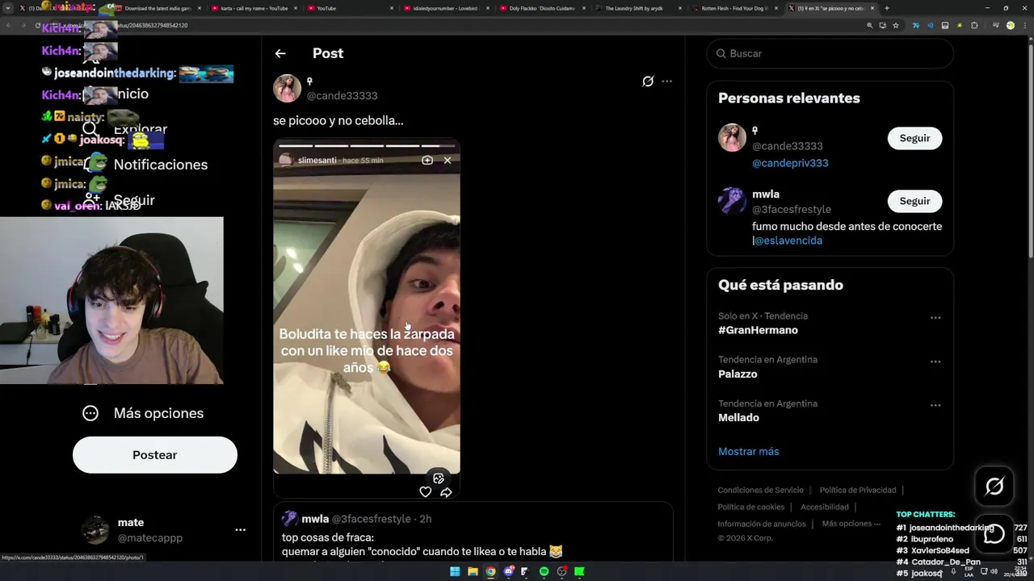1034x581 pixels.
Task: Open Palazzo trend
Action: [738, 374]
